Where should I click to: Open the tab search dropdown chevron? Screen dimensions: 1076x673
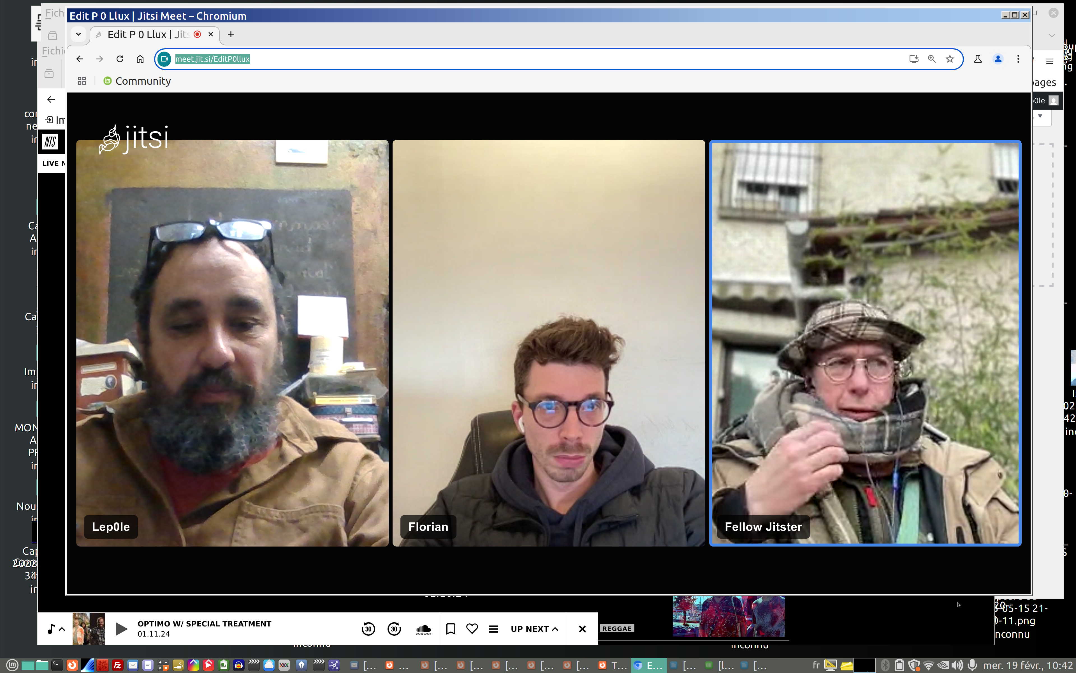[x=78, y=34]
